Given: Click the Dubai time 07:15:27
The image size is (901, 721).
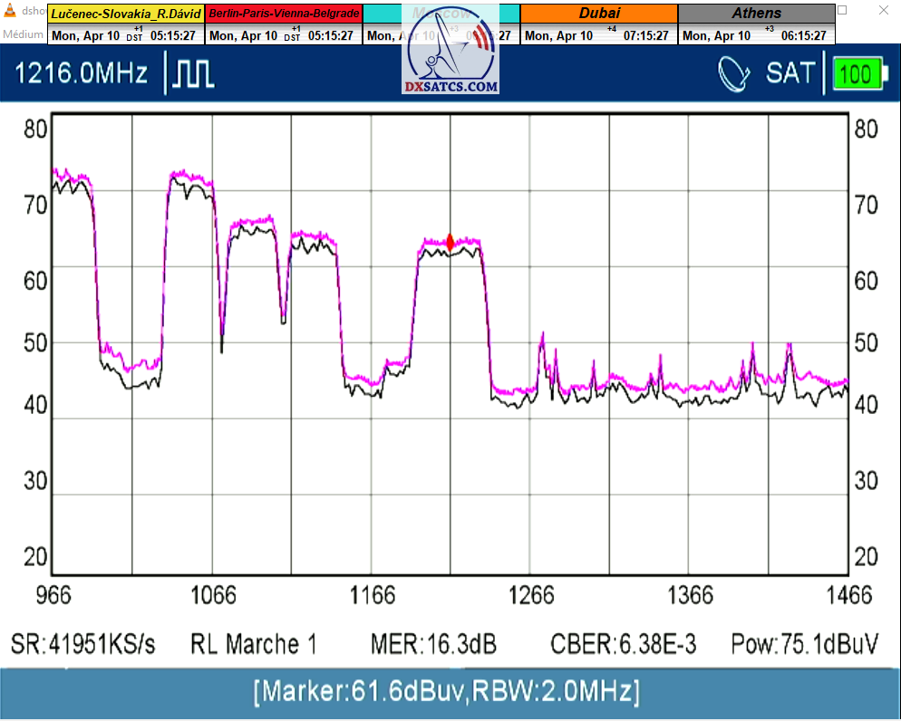Looking at the screenshot, I should click(645, 36).
